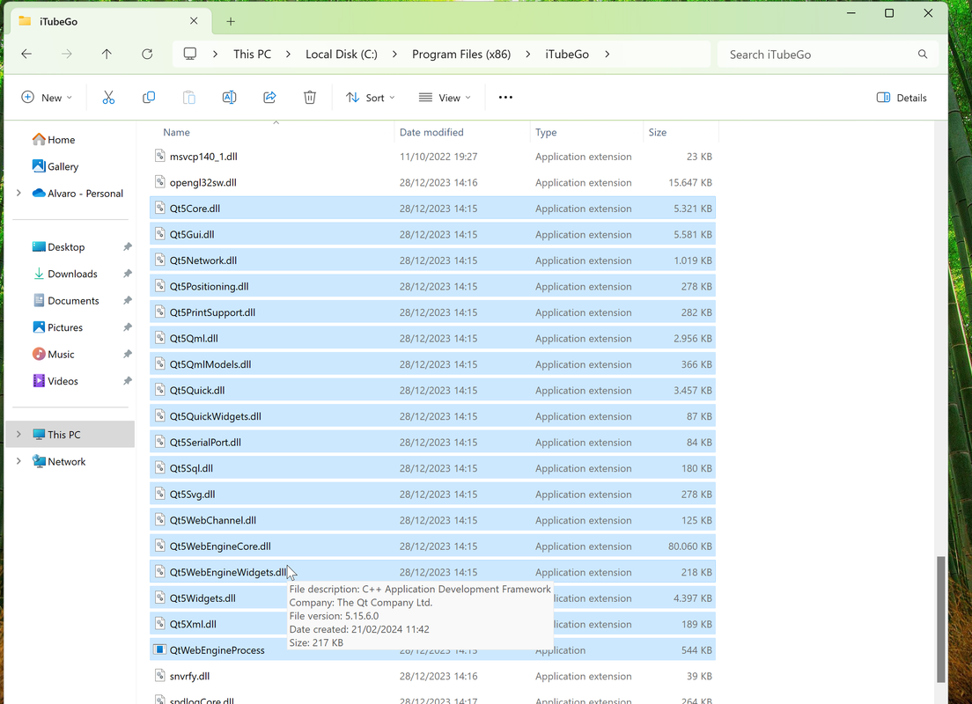Toggle the Details pane button
972x704 pixels.
click(902, 98)
